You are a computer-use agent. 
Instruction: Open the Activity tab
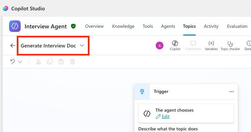tap(211, 26)
